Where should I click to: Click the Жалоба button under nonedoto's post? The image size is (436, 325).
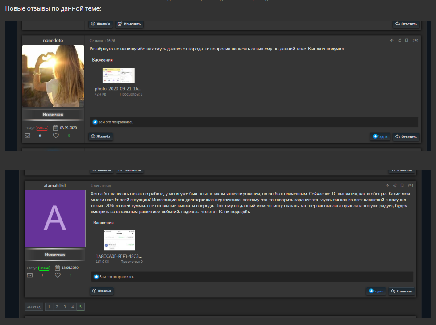pos(101,137)
